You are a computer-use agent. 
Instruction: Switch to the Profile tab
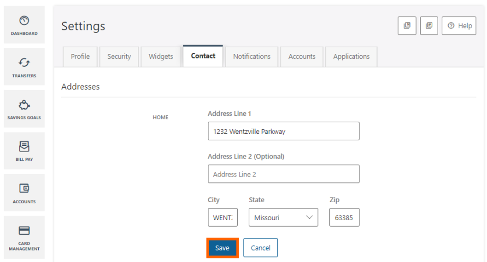(x=80, y=57)
